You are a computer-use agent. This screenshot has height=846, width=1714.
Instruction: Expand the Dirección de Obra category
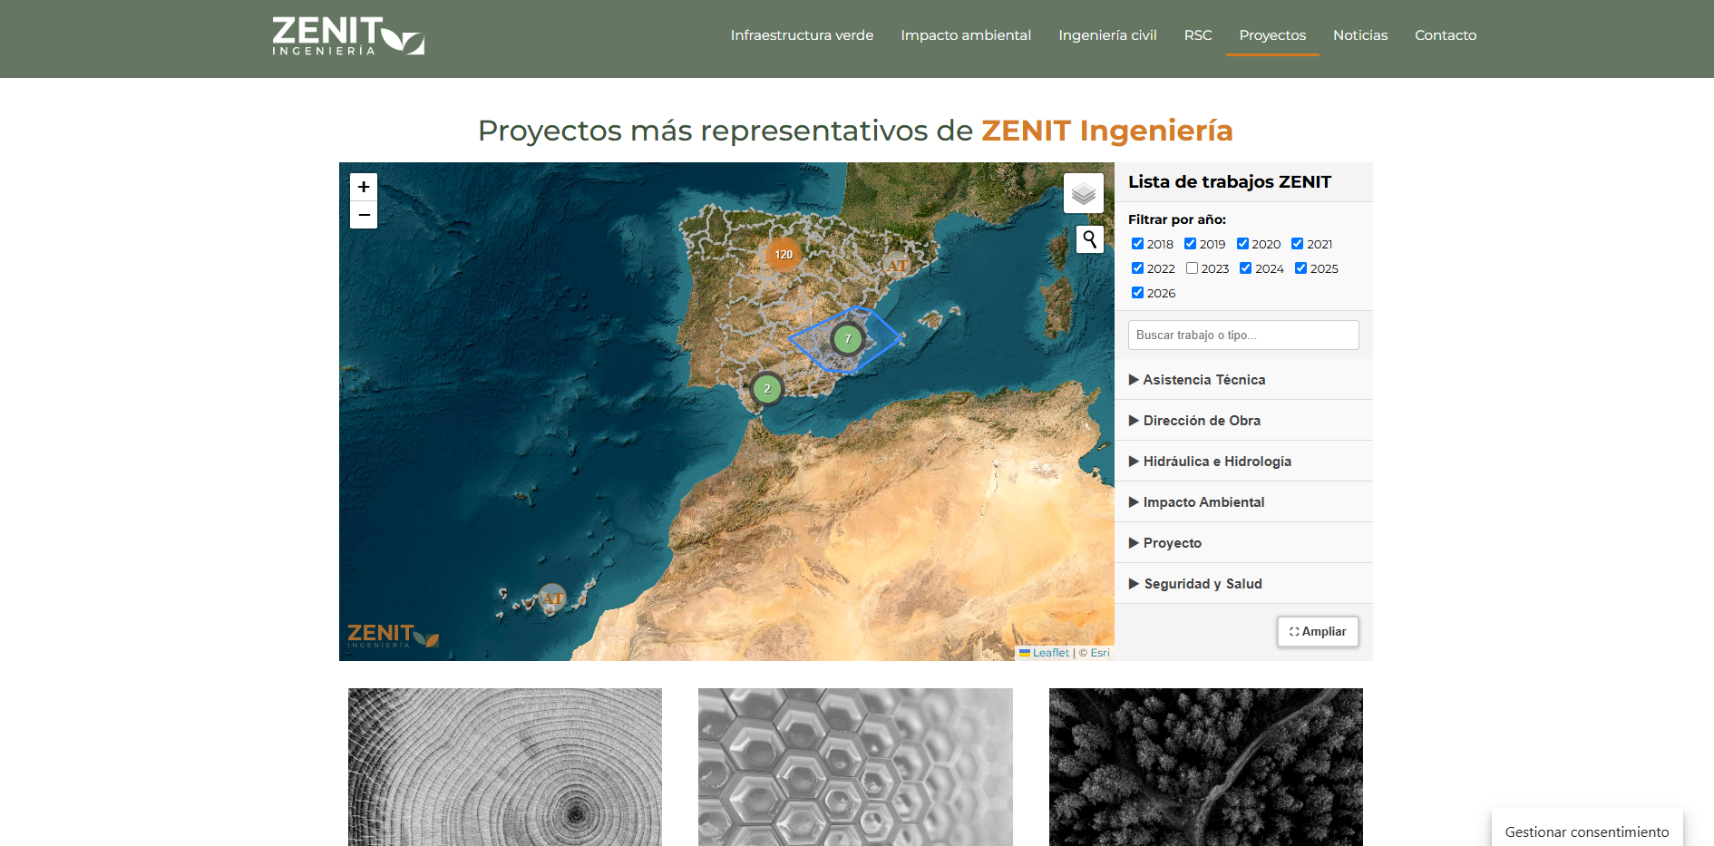click(1243, 421)
